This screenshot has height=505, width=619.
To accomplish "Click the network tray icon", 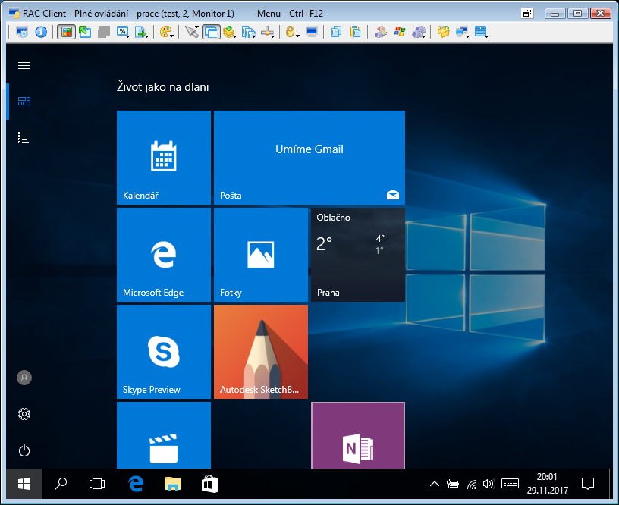I will [471, 484].
